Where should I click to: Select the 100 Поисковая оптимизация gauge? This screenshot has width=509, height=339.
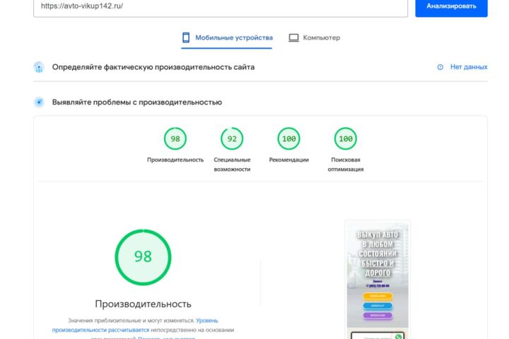[346, 139]
